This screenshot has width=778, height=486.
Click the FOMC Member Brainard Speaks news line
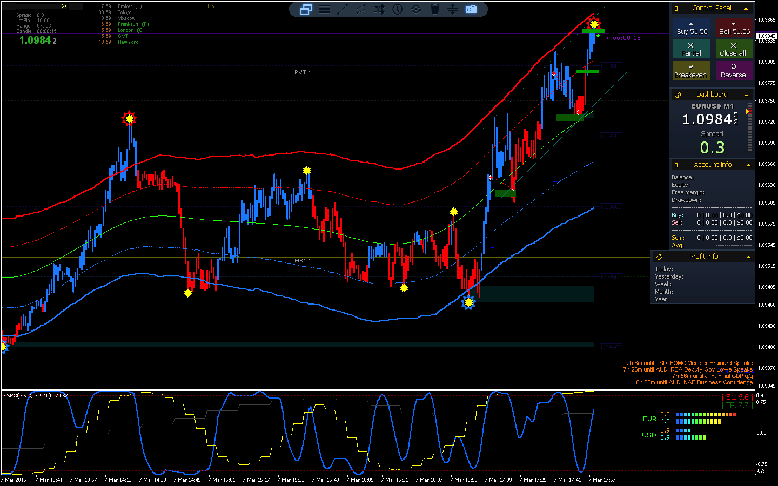689,363
